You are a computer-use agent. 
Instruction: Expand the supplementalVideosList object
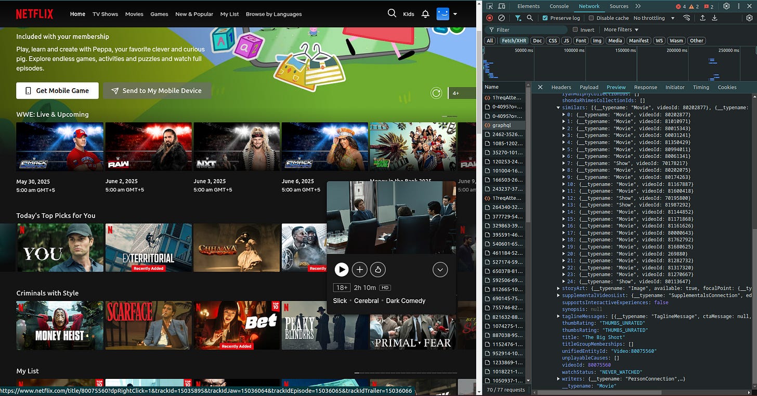559,295
